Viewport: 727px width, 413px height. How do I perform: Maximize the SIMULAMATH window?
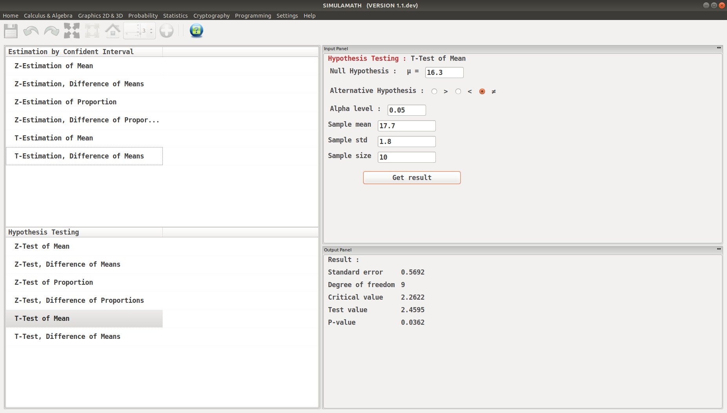point(714,5)
